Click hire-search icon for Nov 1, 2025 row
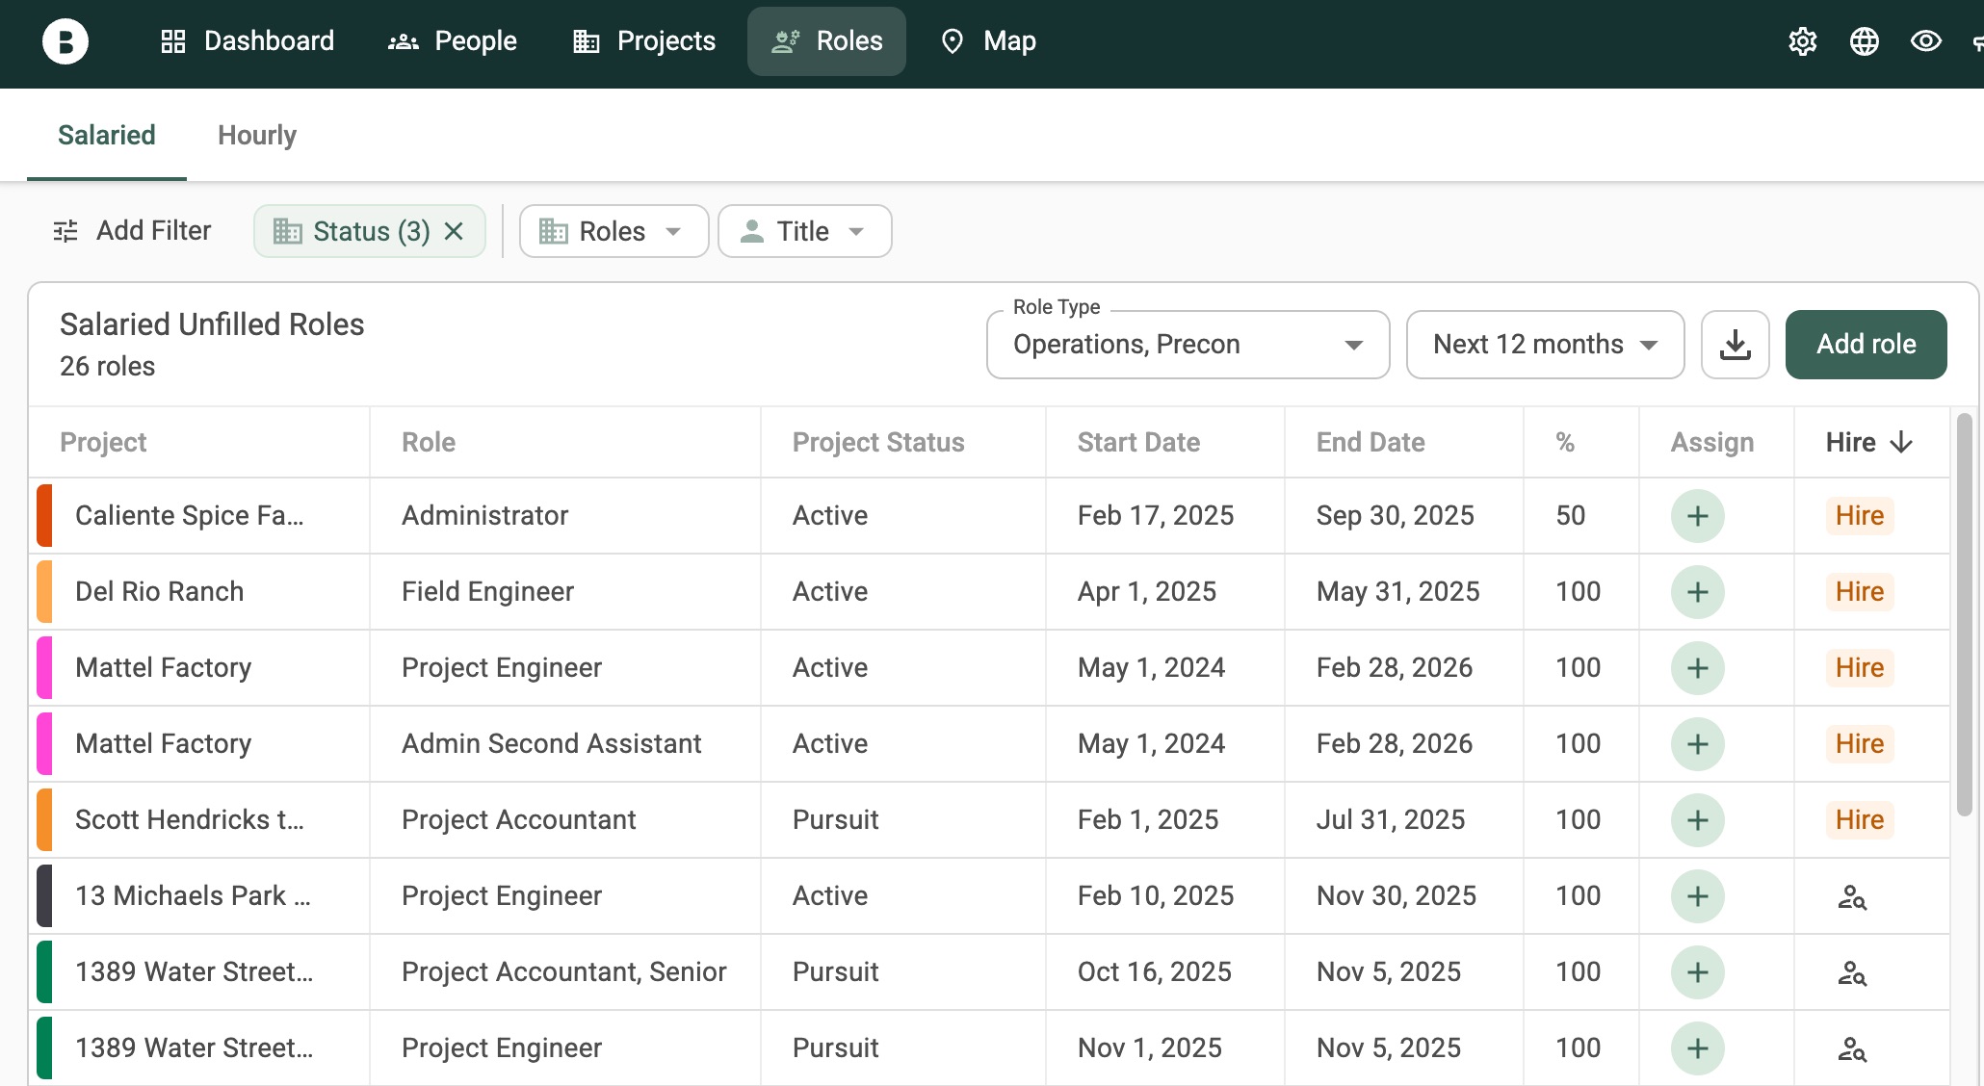 pos(1851,1049)
